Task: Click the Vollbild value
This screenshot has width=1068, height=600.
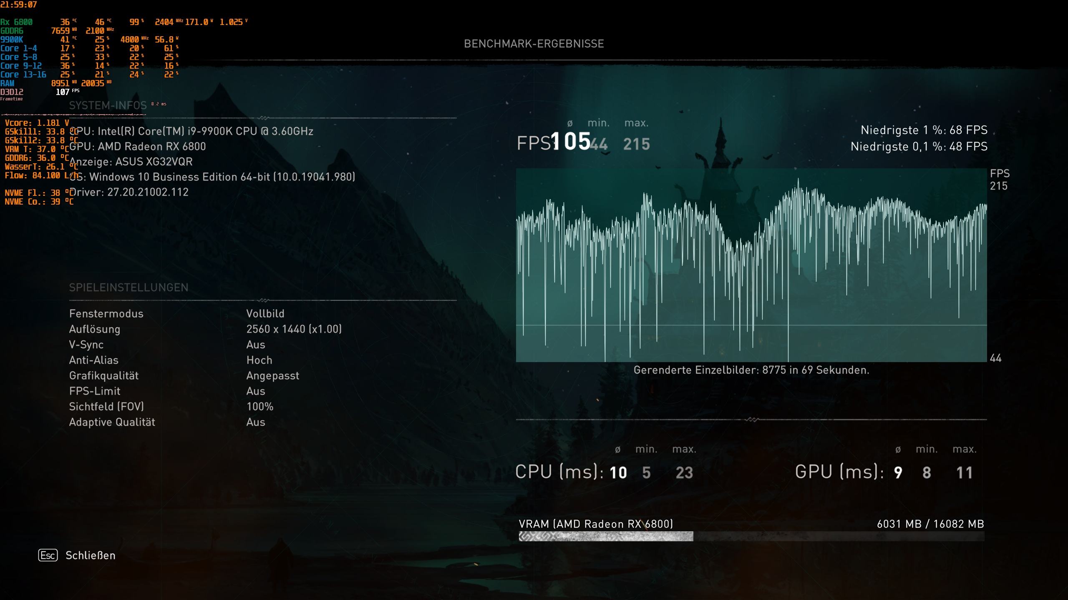Action: point(265,314)
